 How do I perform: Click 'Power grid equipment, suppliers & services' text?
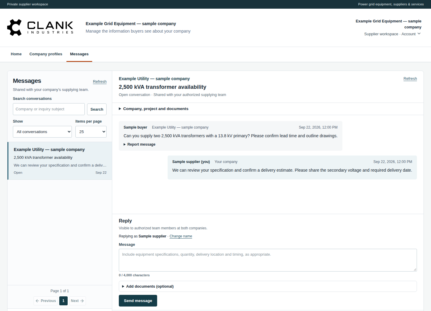(391, 4)
